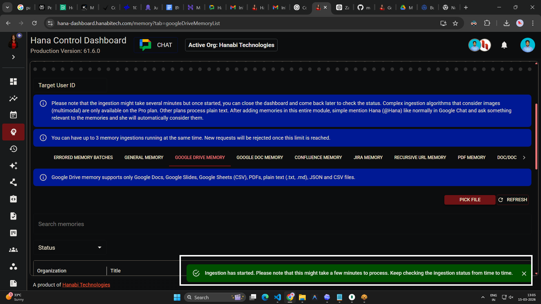Viewport: 541px width, 304px height.
Task: Open the analytics trend icon in sidebar
Action: click(13, 99)
